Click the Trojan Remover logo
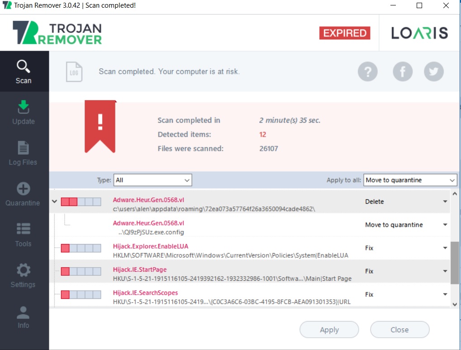Viewport: 461px width, 350px height. point(57,33)
